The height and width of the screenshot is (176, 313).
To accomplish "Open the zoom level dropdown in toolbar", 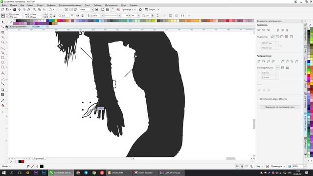I will (x=92, y=10).
